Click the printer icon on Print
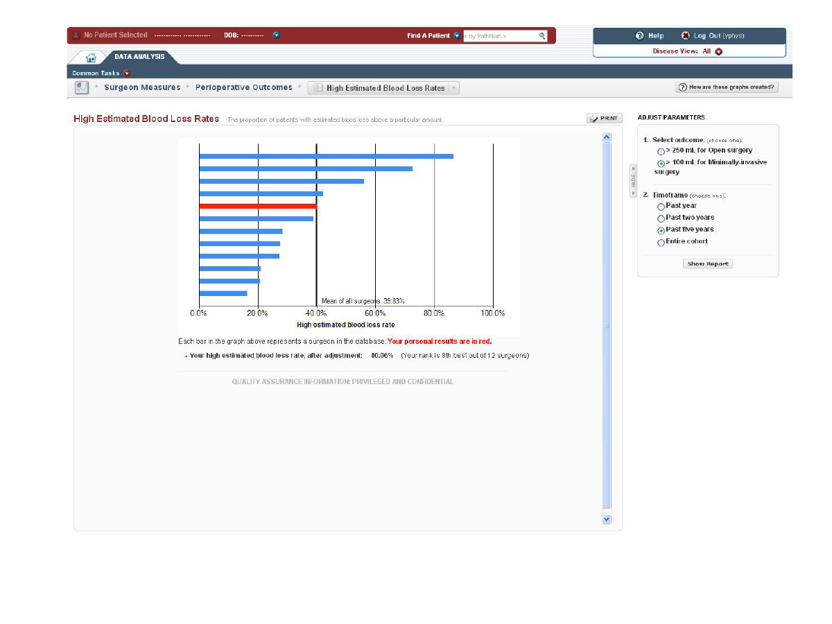This screenshot has height=624, width=832. click(594, 119)
